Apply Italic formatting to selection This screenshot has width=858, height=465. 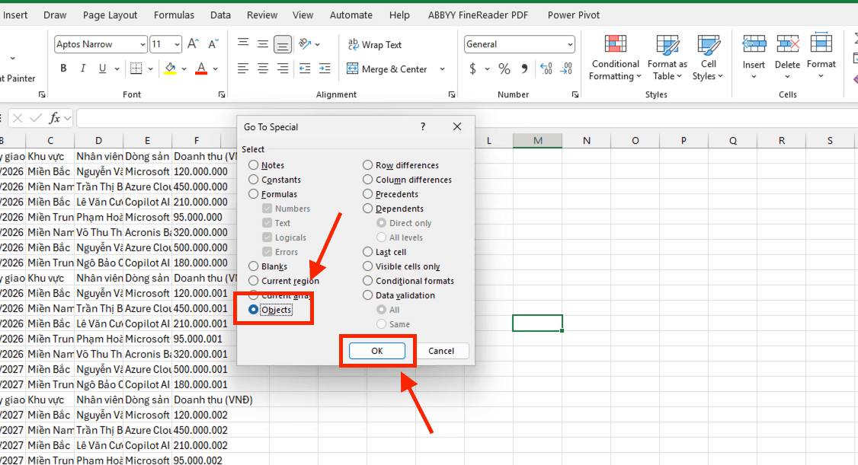point(83,68)
